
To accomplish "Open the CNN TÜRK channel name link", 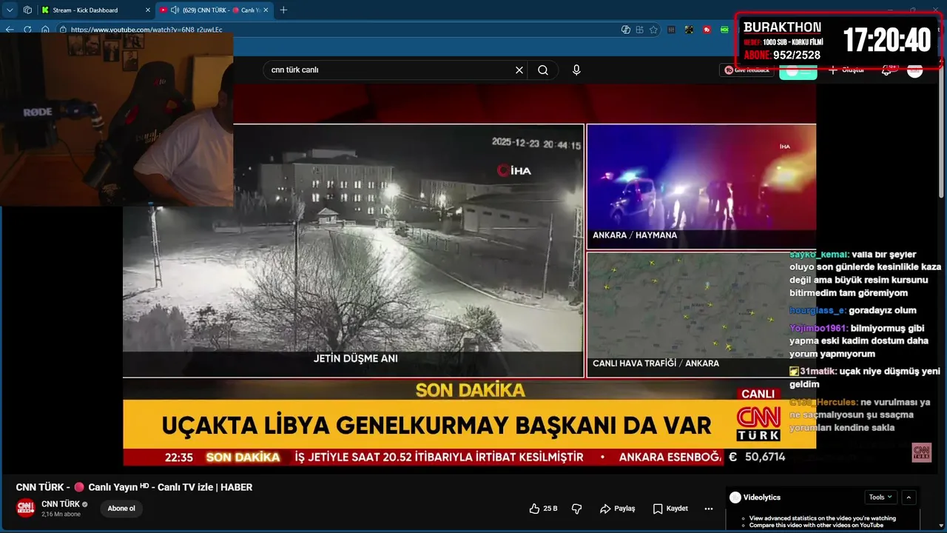I will [x=61, y=504].
